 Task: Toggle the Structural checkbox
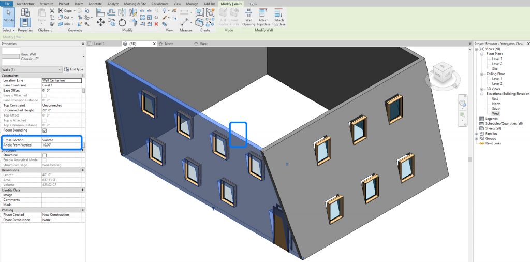coord(45,155)
